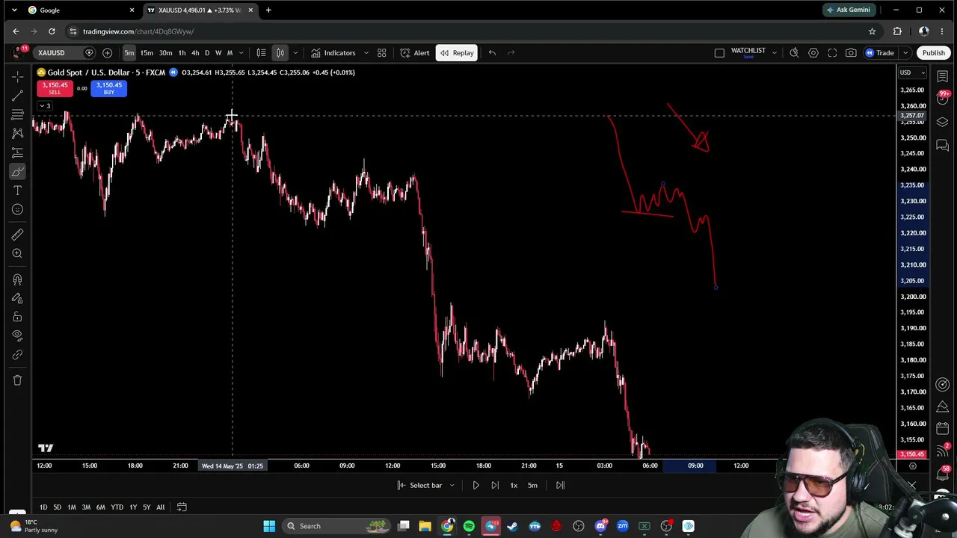Toggle stay in drawing mode

(17, 298)
